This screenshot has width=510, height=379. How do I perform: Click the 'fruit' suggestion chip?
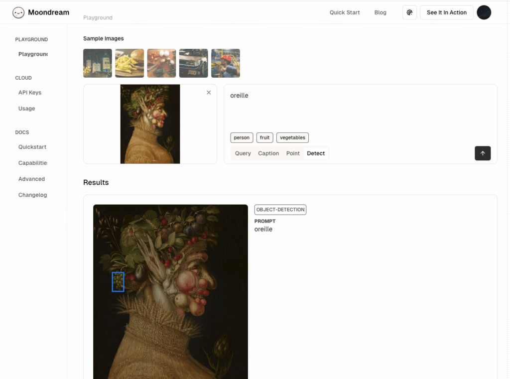tap(264, 137)
